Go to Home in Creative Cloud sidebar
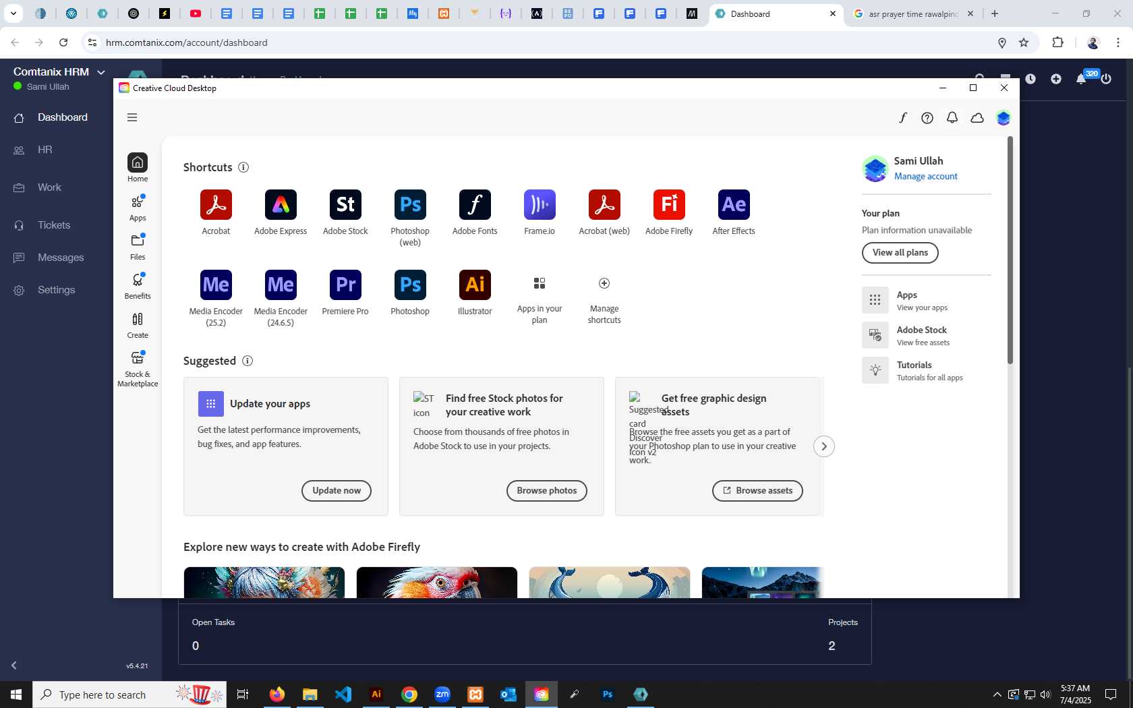Viewport: 1133px width, 708px height. [x=138, y=167]
